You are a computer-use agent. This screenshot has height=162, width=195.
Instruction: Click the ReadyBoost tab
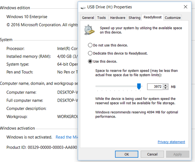click(x=153, y=17)
